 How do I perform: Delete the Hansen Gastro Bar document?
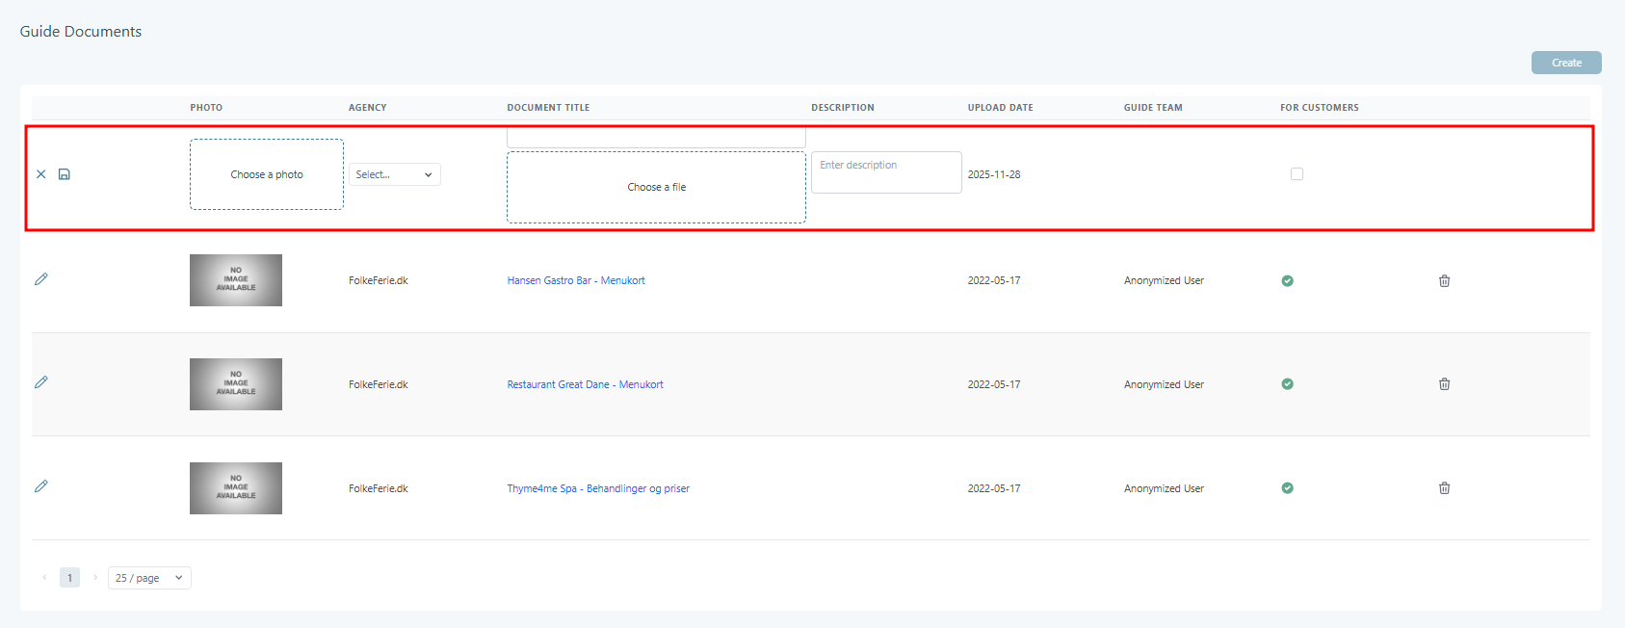tap(1444, 281)
